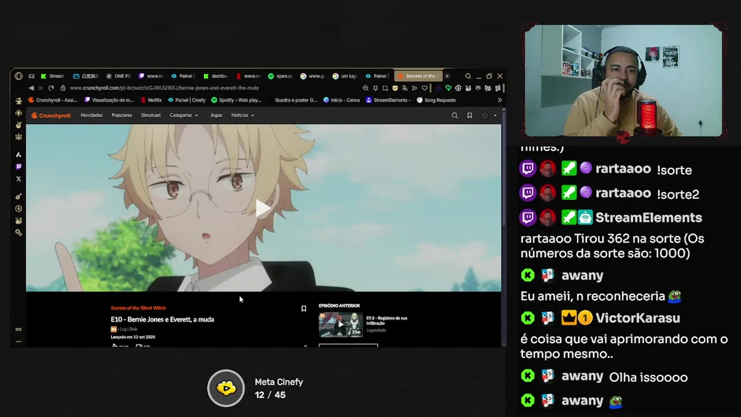Open the Início - Canva bookmark
The height and width of the screenshot is (417, 741).
click(342, 100)
